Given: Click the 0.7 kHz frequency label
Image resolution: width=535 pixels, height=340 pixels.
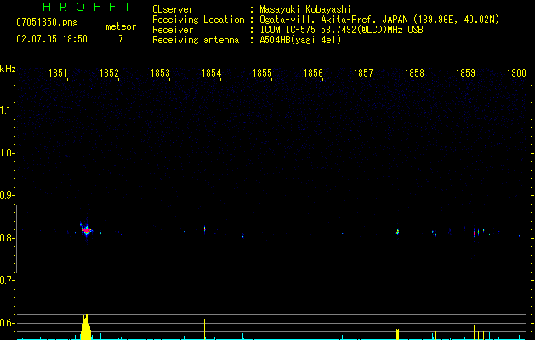Looking at the screenshot, I should (x=7, y=280).
